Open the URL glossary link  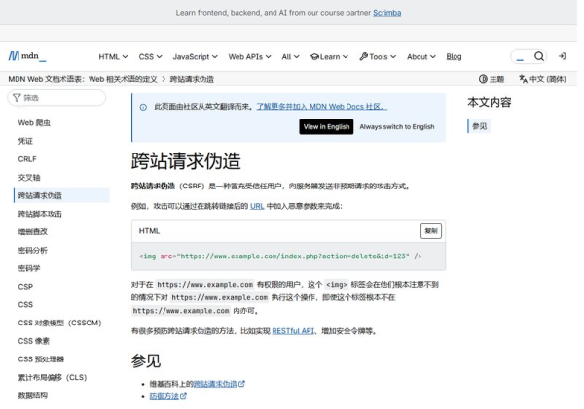(x=257, y=206)
